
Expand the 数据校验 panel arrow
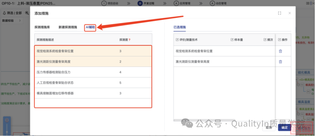20,20
